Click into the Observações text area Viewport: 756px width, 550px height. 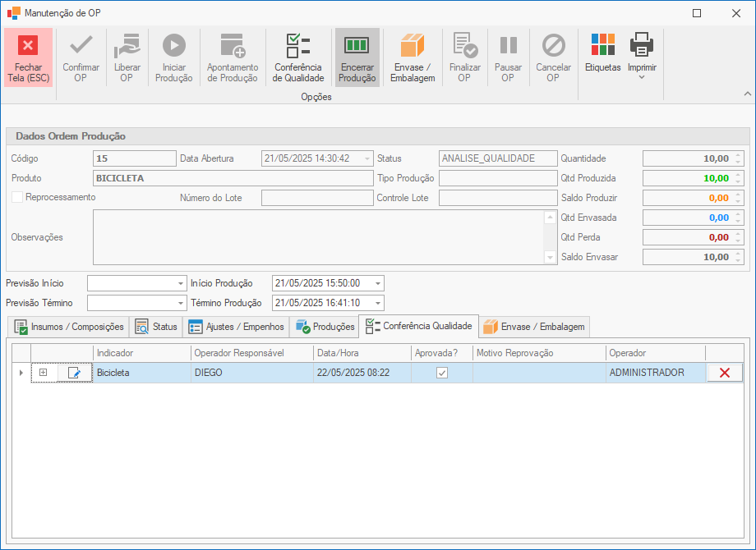pyautogui.click(x=318, y=237)
